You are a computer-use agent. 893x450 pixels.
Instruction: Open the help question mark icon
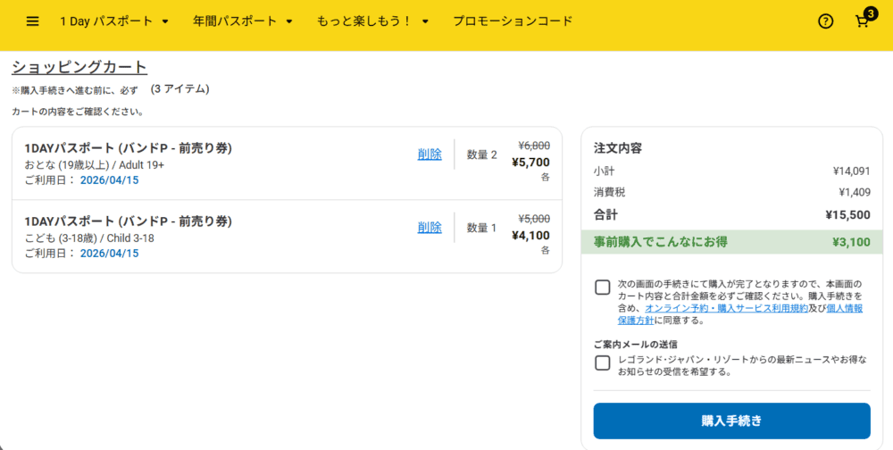click(x=825, y=21)
